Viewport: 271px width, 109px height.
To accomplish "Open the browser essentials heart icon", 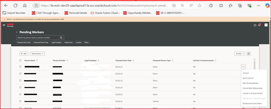I will tap(249, 5).
